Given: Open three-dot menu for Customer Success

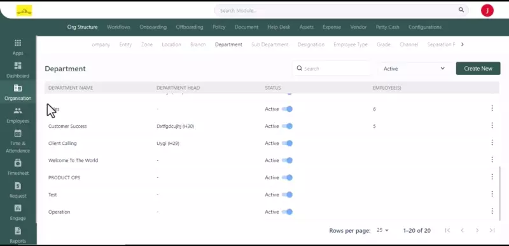Looking at the screenshot, I should 492,125.
